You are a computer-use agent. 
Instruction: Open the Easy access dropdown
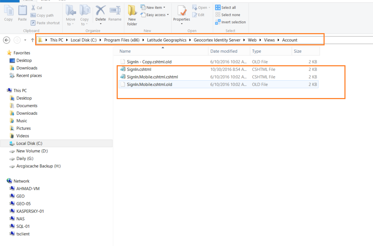tap(155, 15)
